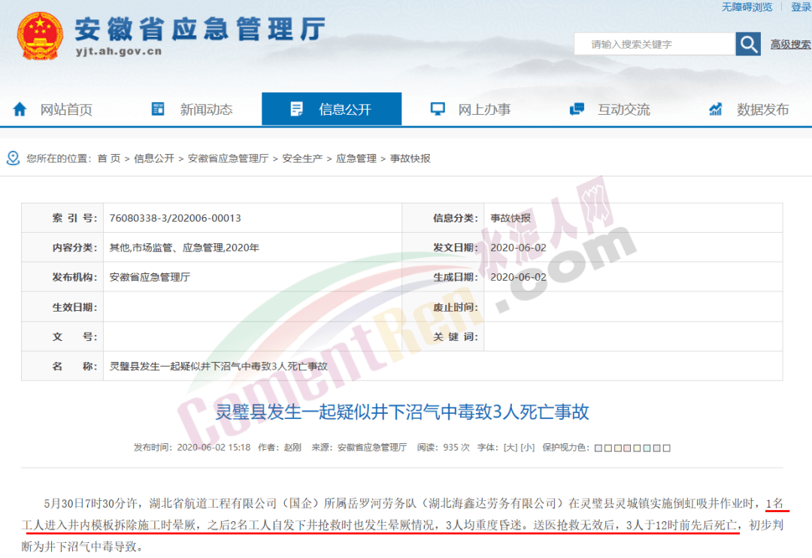Open the 高级搜索 advanced search
Viewport: 812px width, 558px height.
click(790, 45)
